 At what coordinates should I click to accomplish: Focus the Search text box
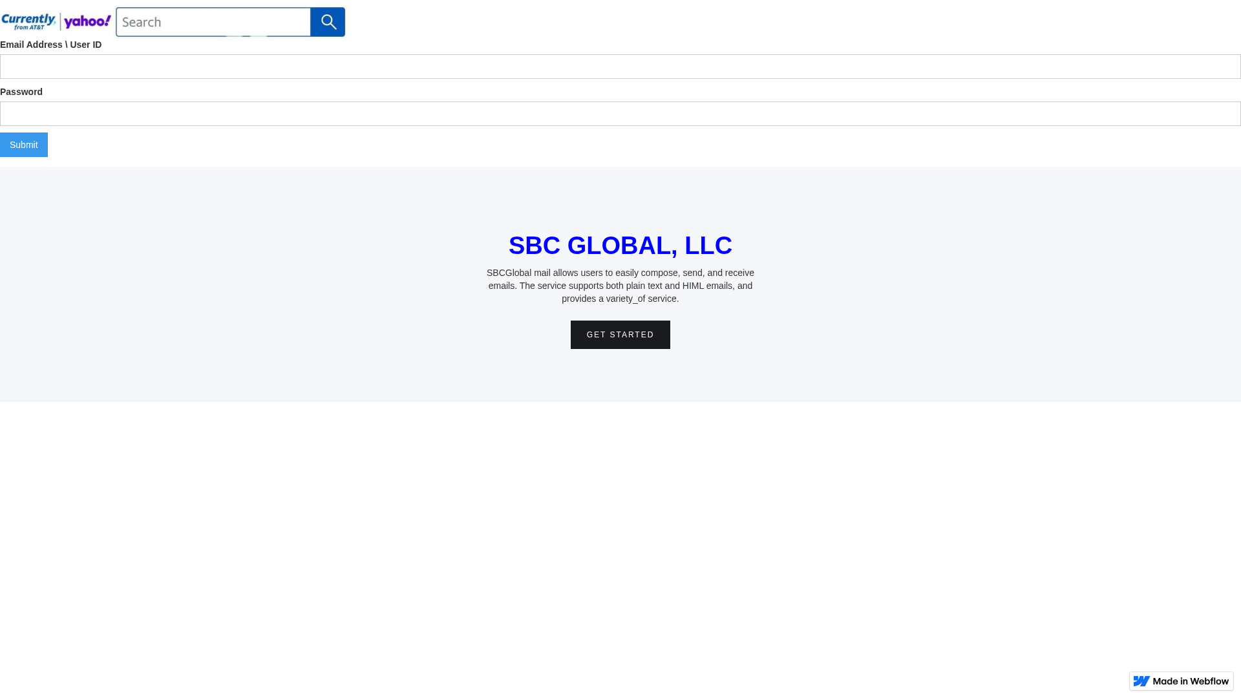(x=213, y=22)
